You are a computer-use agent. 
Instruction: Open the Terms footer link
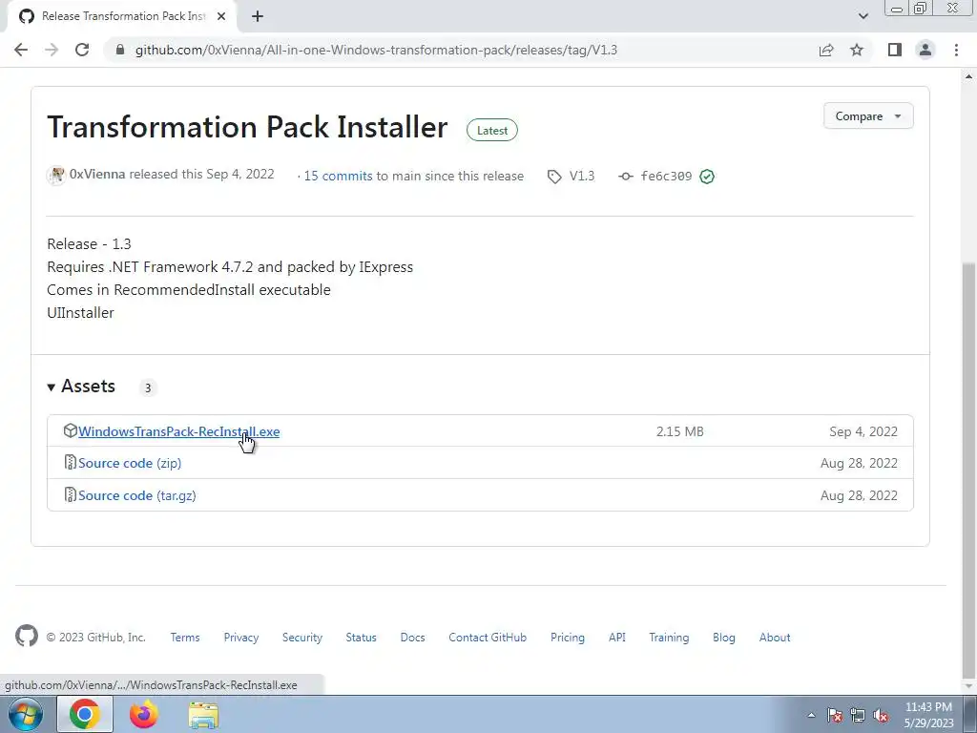pyautogui.click(x=185, y=637)
